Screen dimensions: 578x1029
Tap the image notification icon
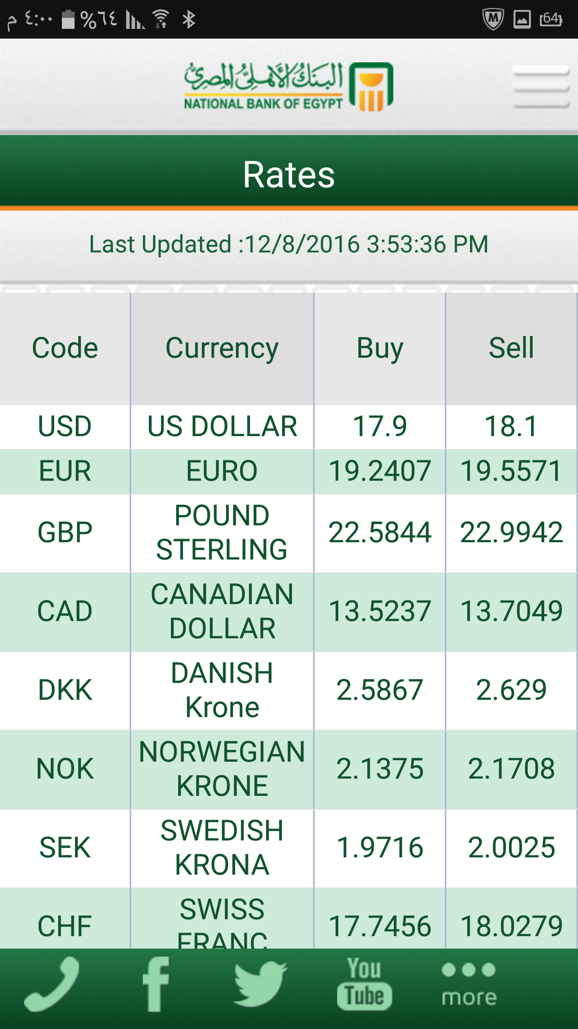click(522, 19)
